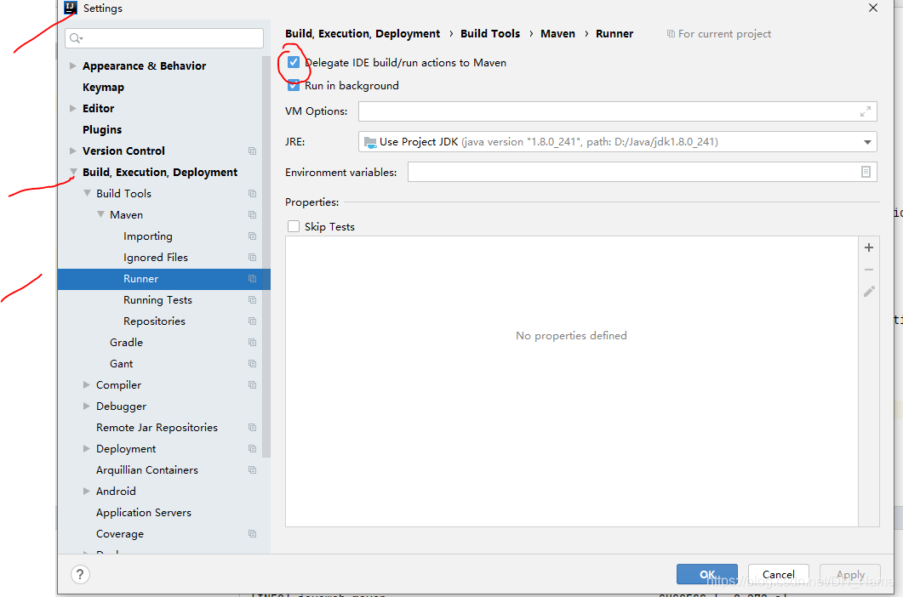Click project-level icon beside Build Tools

[x=252, y=193]
